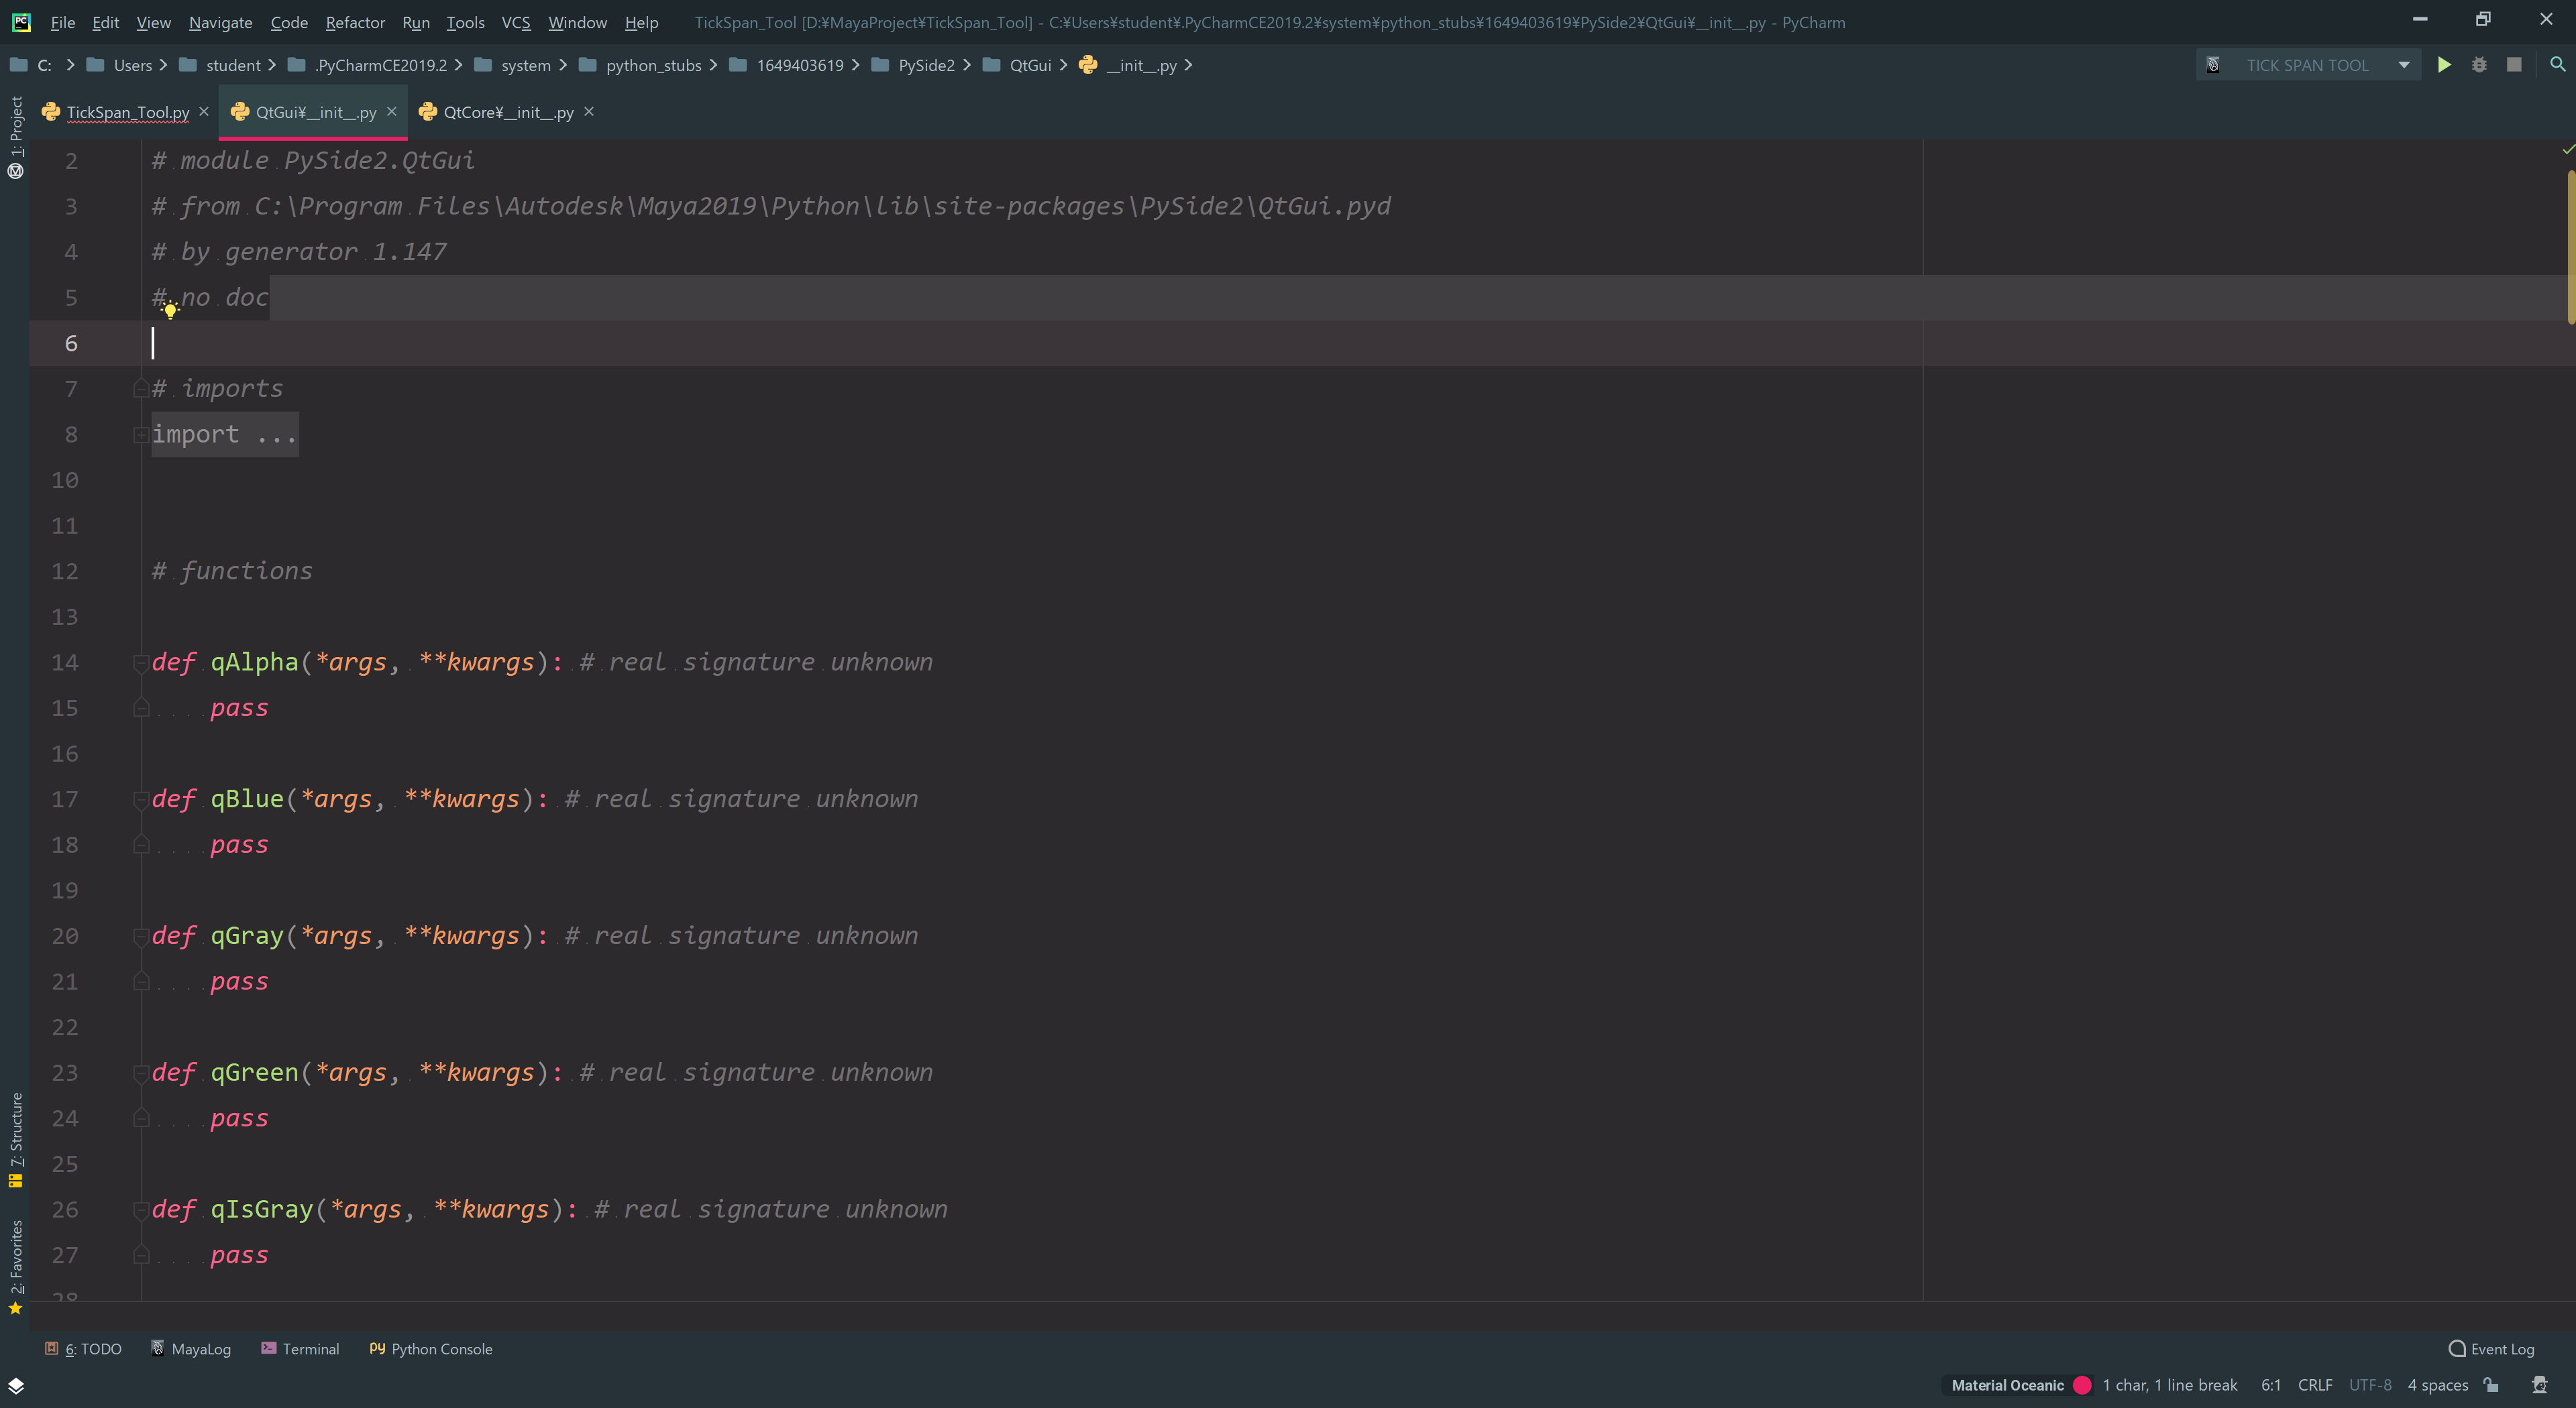The width and height of the screenshot is (2576, 1408).
Task: Close the QtCore __init__.py tab
Action: (589, 111)
